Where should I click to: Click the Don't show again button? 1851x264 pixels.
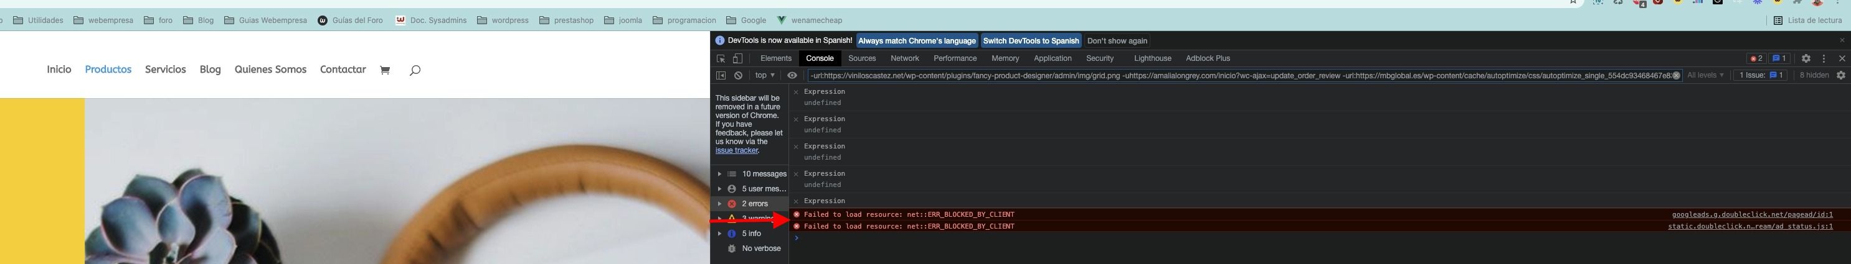point(1117,41)
